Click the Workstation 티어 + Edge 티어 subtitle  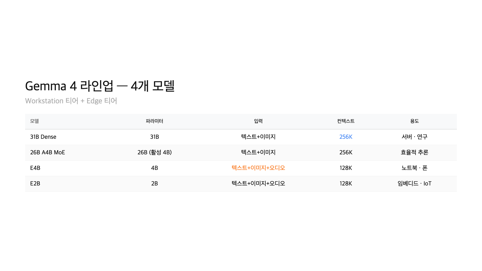71,101
